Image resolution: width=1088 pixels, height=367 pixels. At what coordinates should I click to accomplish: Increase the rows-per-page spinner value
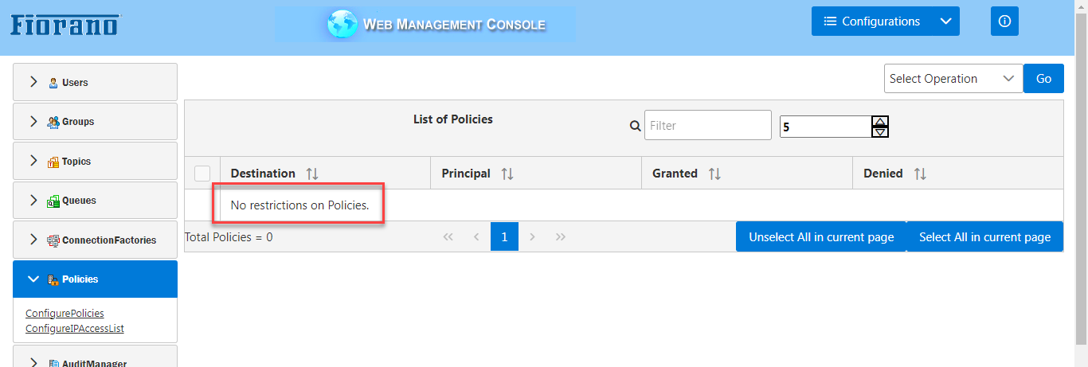point(880,121)
